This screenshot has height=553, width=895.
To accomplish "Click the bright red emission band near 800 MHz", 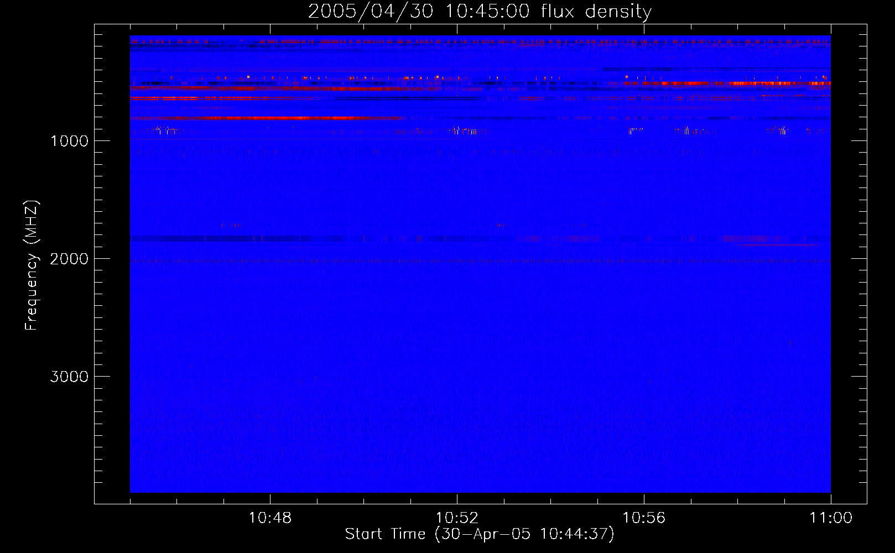I will [x=277, y=118].
